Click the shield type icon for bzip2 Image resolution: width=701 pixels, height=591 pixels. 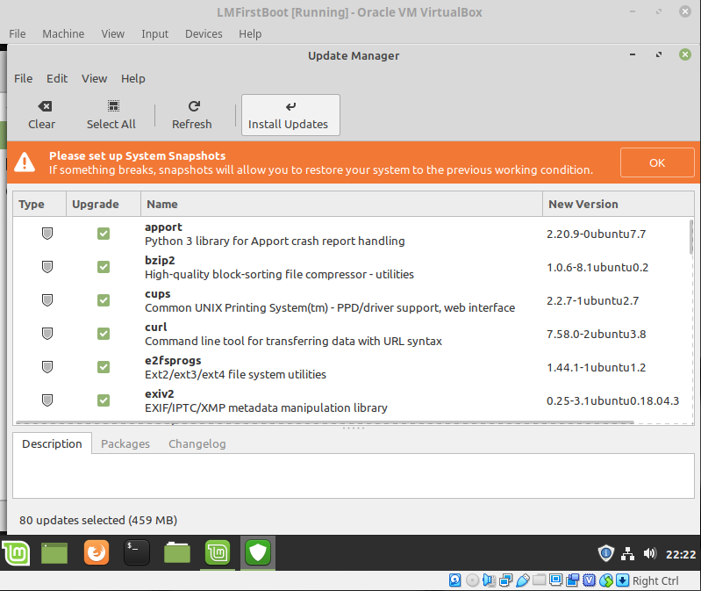pos(47,267)
